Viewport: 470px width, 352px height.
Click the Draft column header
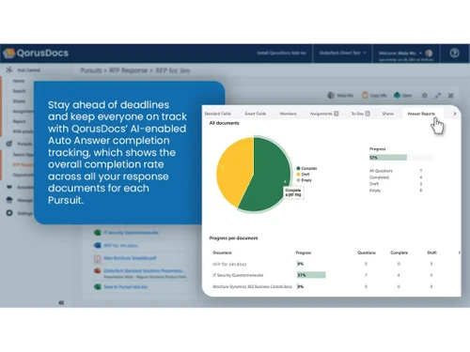click(431, 253)
